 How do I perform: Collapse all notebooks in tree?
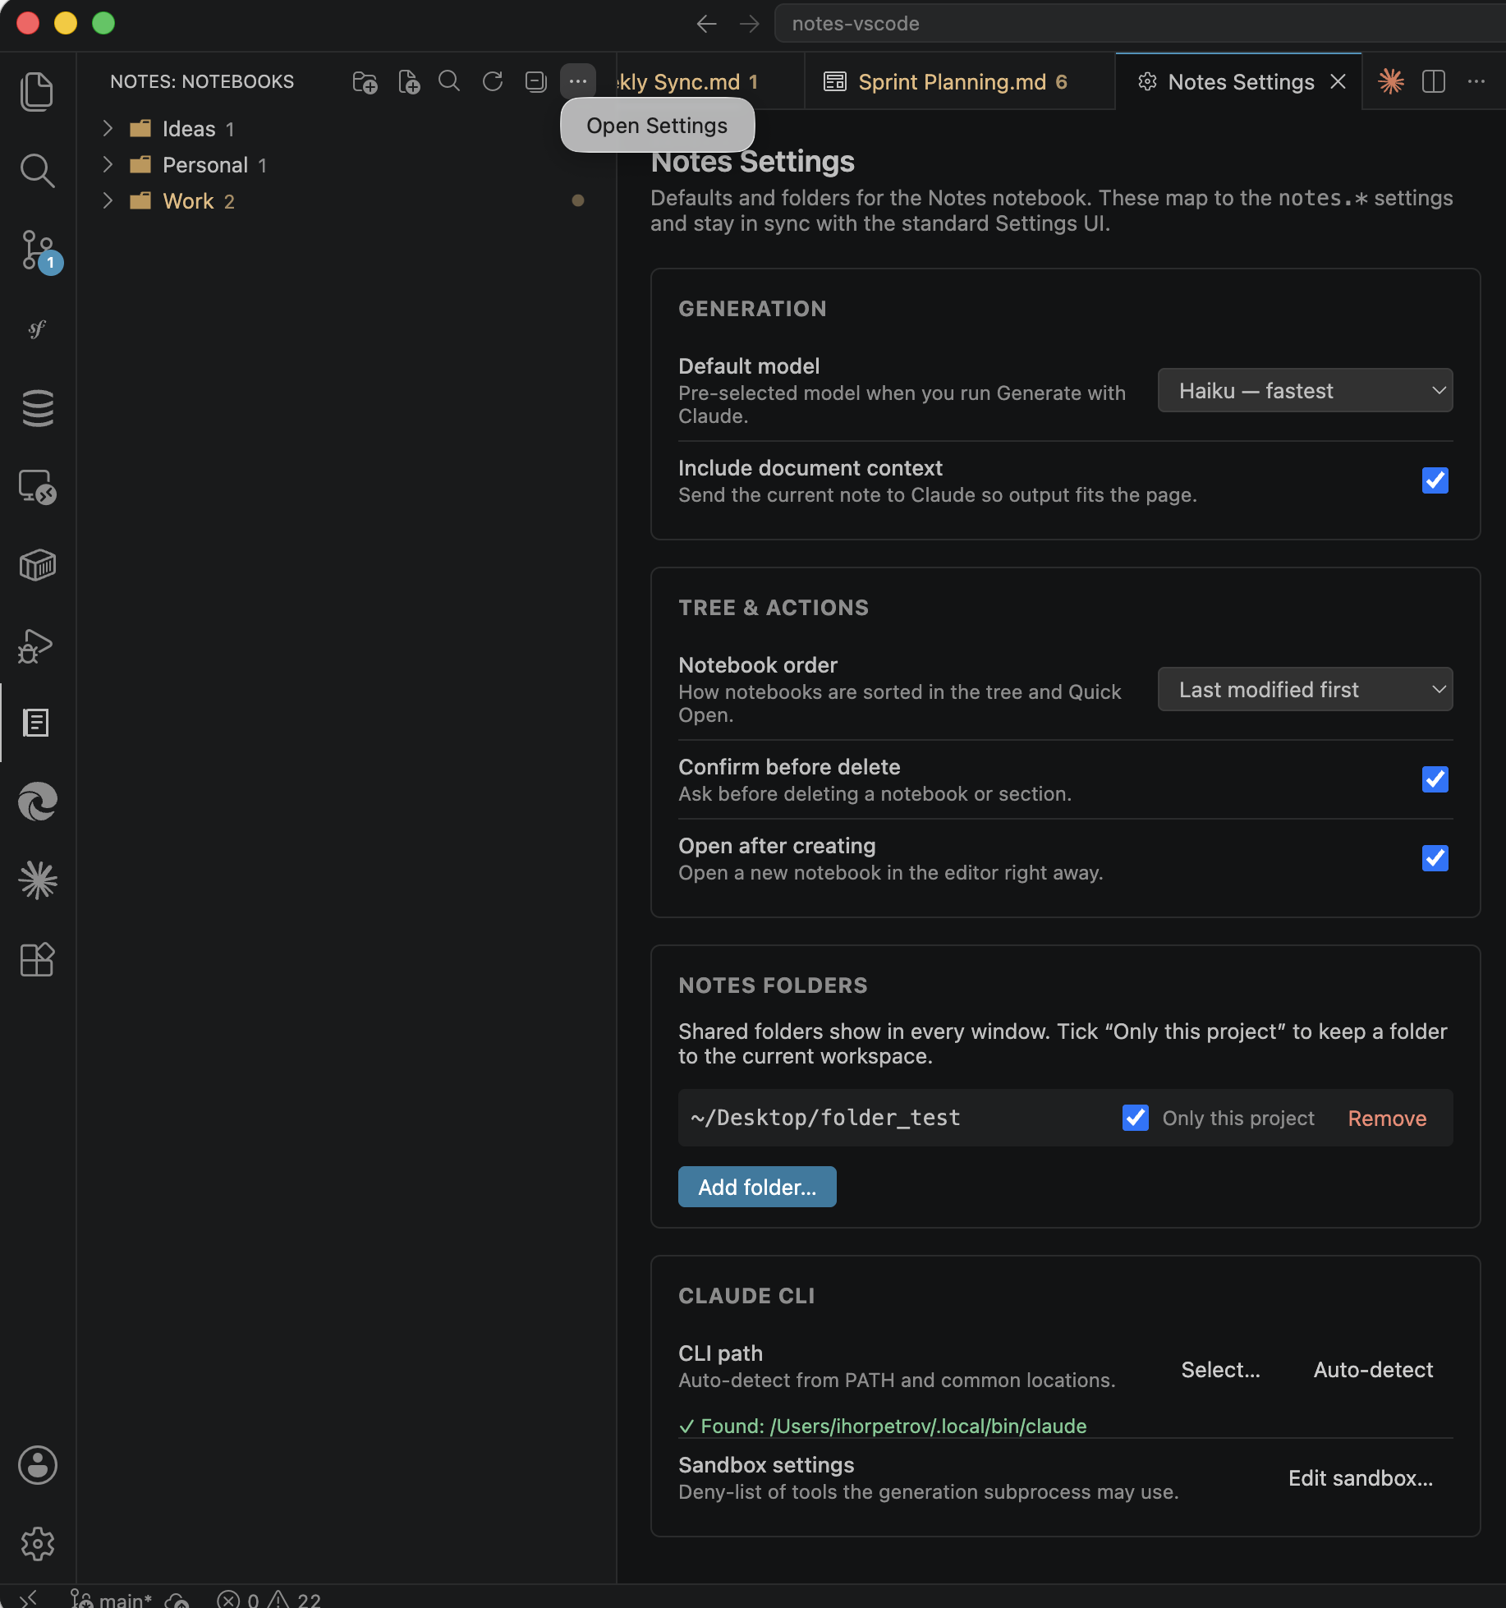click(x=535, y=81)
